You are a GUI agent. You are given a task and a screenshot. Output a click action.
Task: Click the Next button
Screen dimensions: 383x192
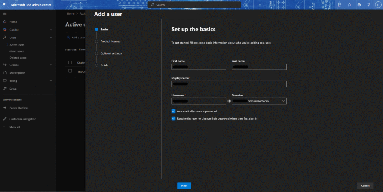pyautogui.click(x=184, y=186)
